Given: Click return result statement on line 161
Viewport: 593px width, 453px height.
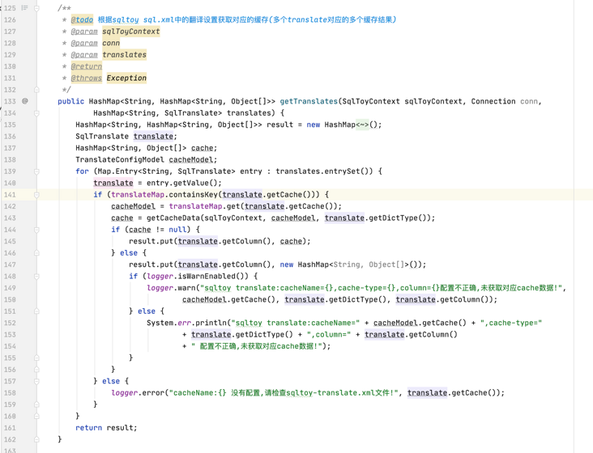Looking at the screenshot, I should click(x=106, y=428).
